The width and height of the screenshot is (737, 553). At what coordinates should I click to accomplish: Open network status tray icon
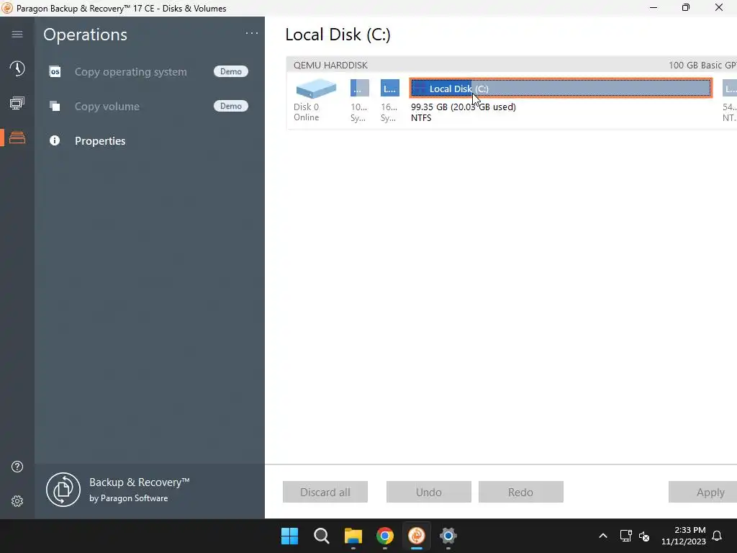click(x=625, y=536)
